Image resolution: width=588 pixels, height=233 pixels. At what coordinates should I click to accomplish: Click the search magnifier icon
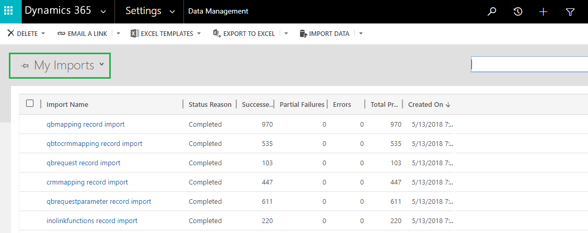click(x=491, y=11)
